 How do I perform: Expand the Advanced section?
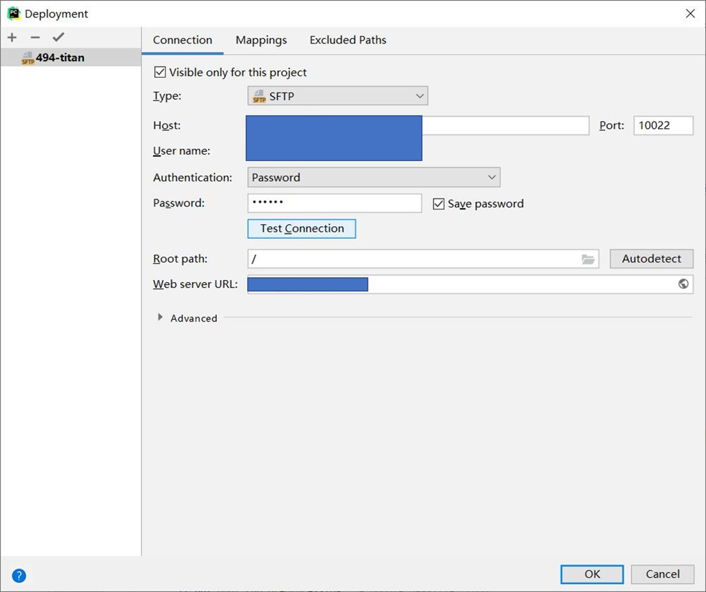pos(160,317)
